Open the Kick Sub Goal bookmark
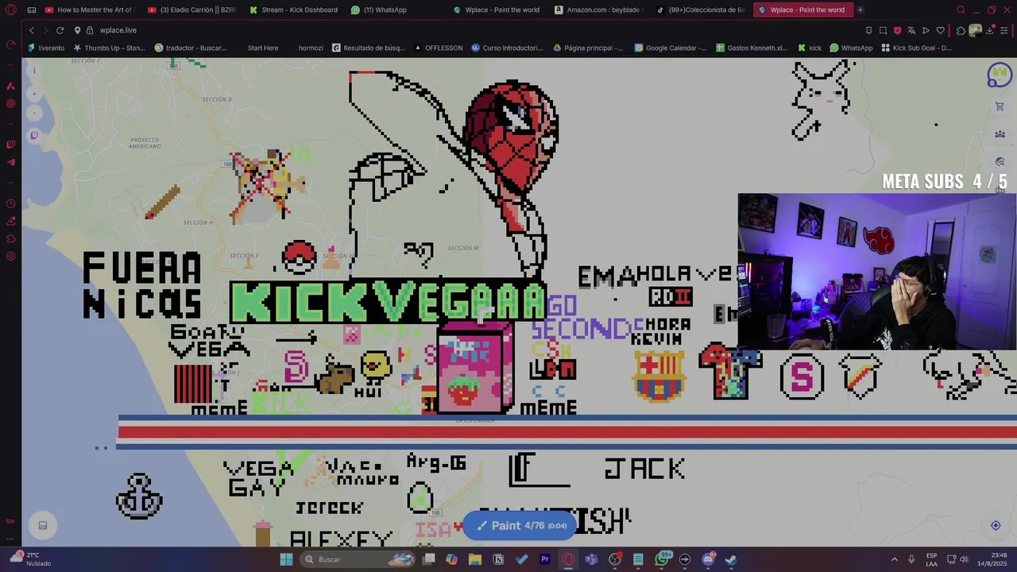This screenshot has width=1017, height=572. [916, 48]
